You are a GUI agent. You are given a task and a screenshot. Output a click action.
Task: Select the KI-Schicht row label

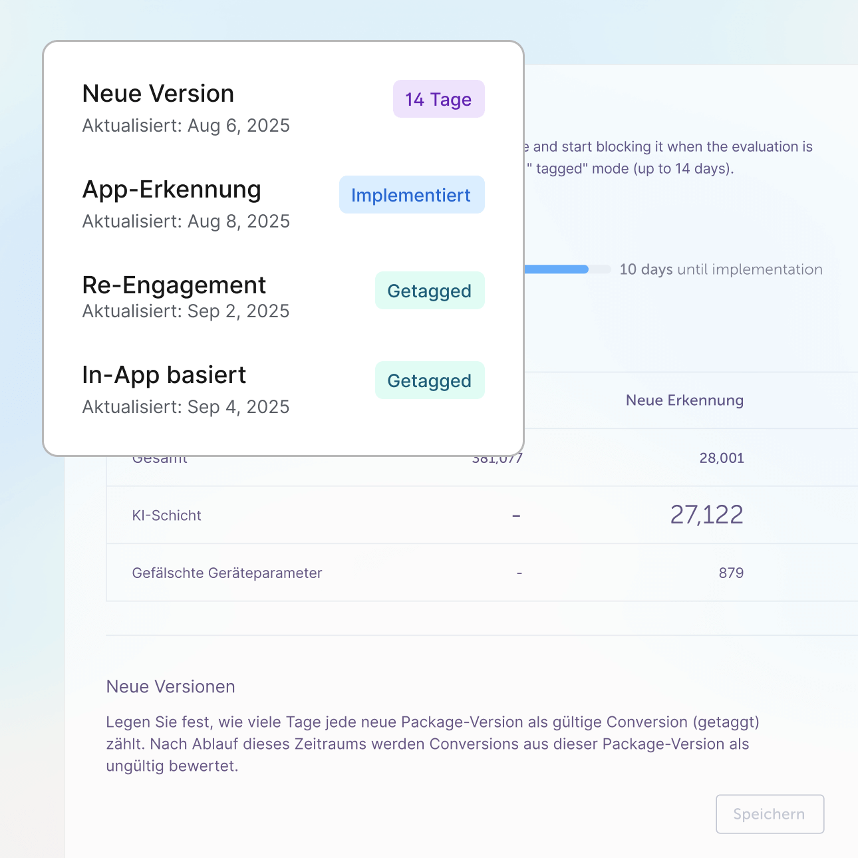click(x=166, y=515)
